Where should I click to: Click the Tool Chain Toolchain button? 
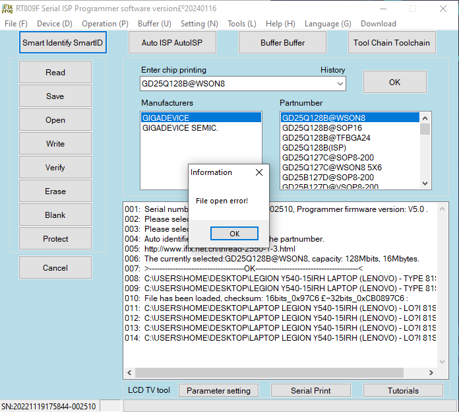tap(391, 43)
